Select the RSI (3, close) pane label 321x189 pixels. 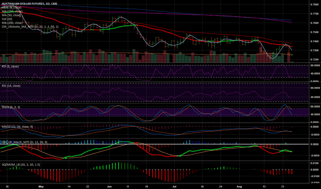click(x=10, y=66)
